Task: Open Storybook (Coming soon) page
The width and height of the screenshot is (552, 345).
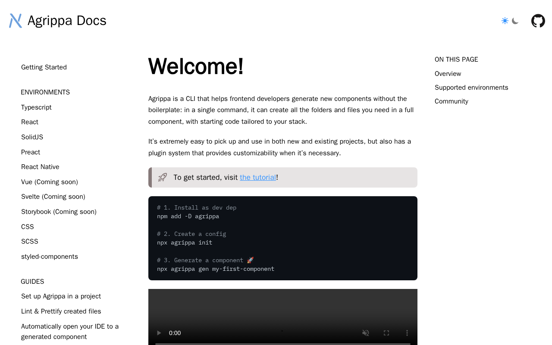Action: pyautogui.click(x=59, y=212)
